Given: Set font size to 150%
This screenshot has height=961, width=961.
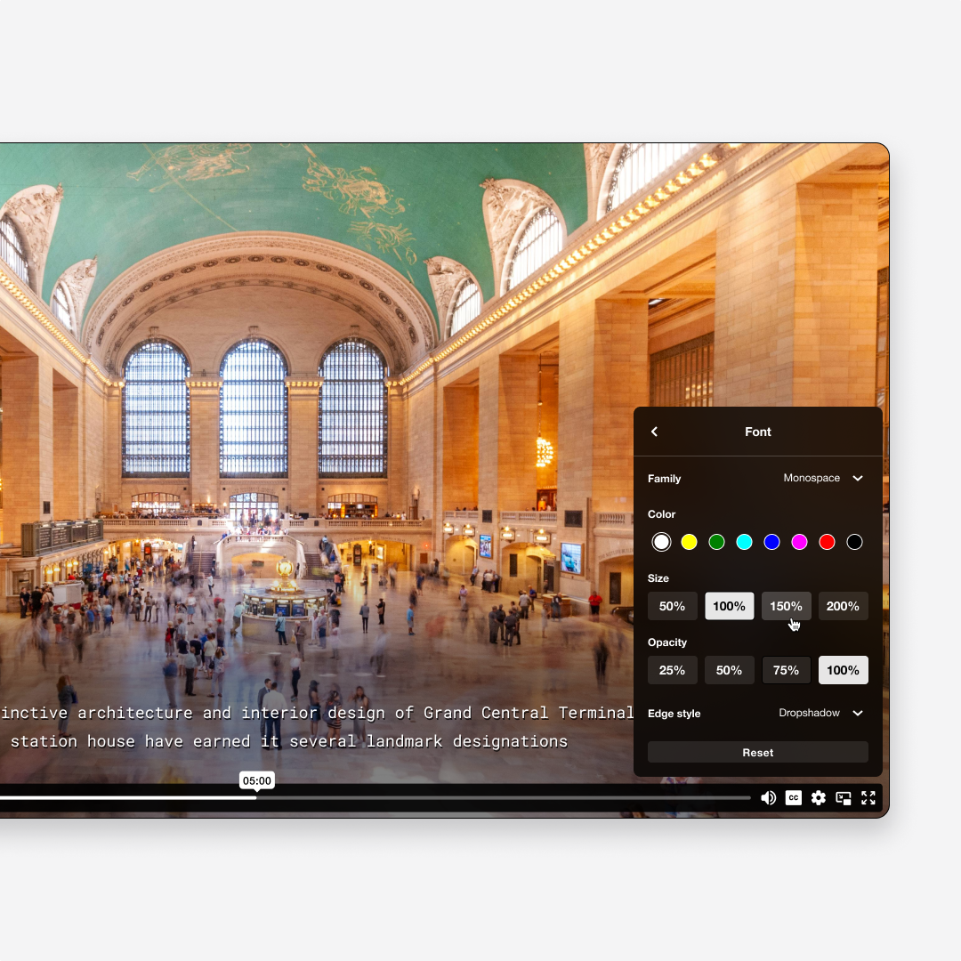Looking at the screenshot, I should (x=787, y=606).
